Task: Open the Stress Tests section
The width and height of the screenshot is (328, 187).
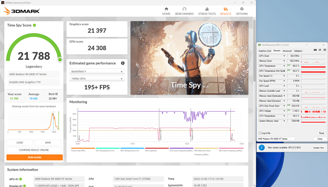Action: (x=207, y=11)
